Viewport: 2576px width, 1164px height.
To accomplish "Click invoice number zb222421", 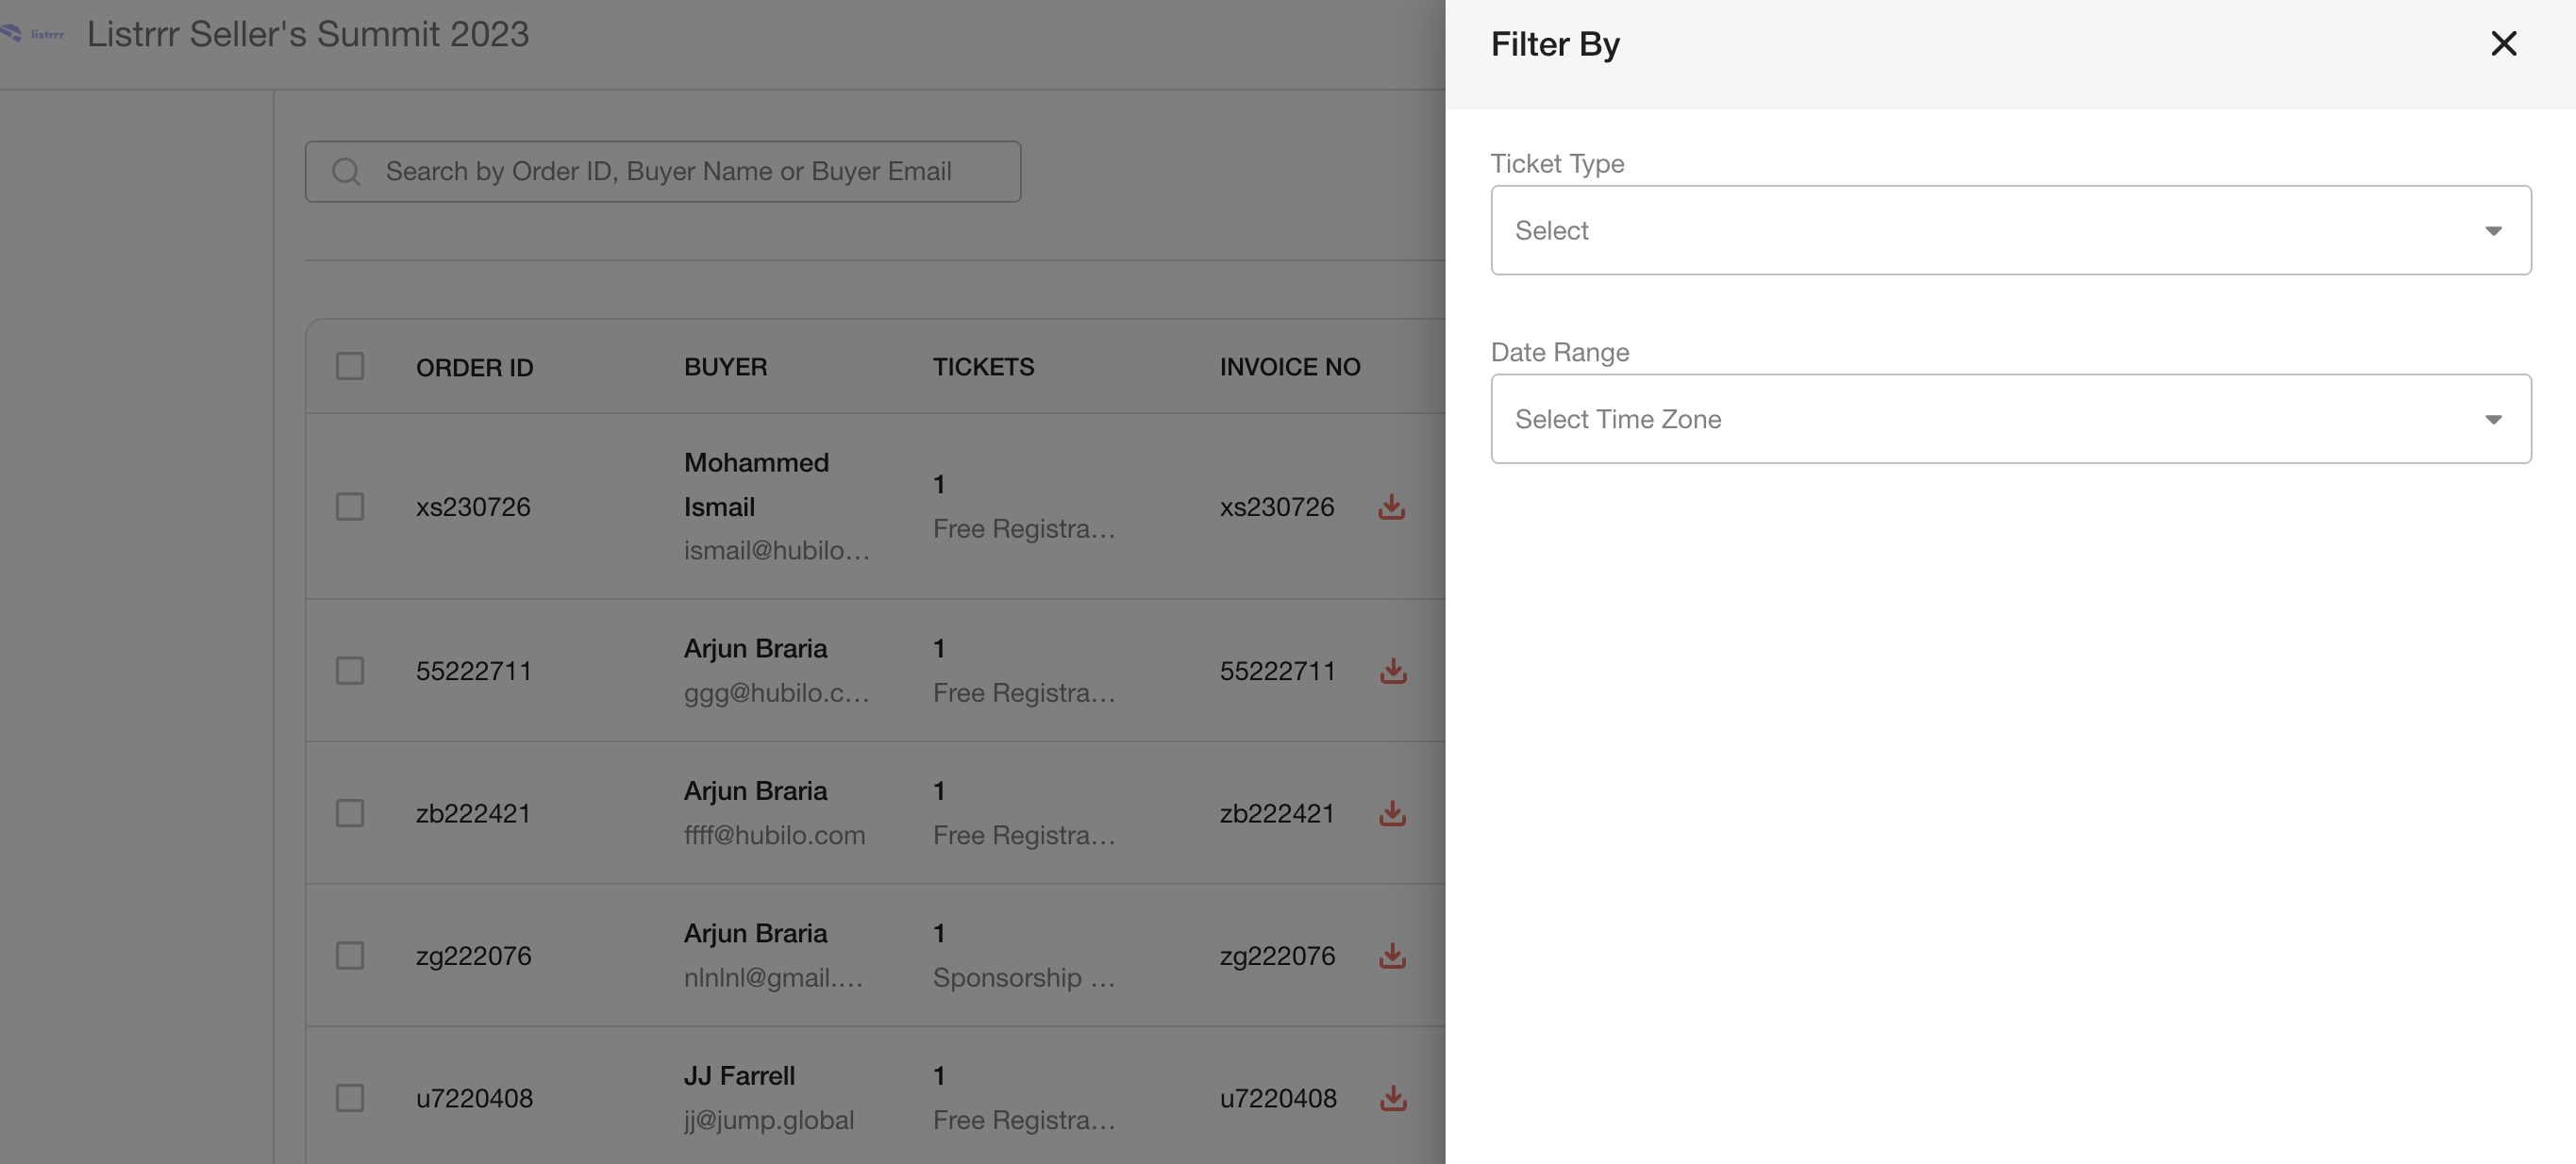I will [x=1277, y=814].
